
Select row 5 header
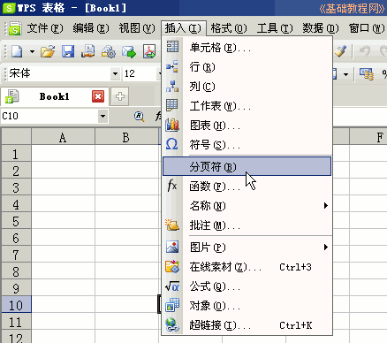coord(16,221)
